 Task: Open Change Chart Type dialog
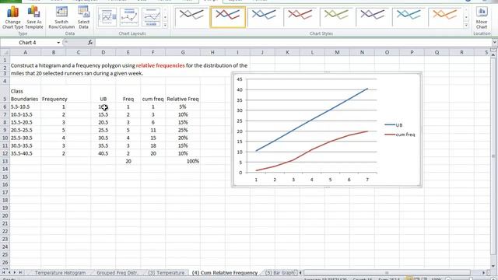(x=12, y=18)
